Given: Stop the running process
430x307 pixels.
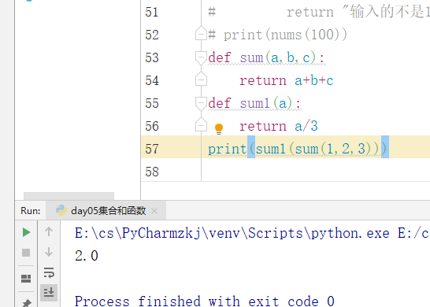Looking at the screenshot, I should coord(26,253).
